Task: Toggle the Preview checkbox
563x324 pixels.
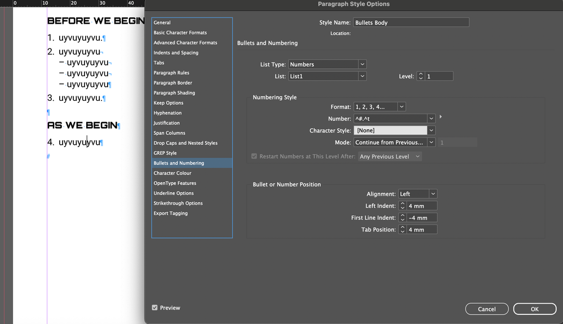Action: (x=155, y=308)
